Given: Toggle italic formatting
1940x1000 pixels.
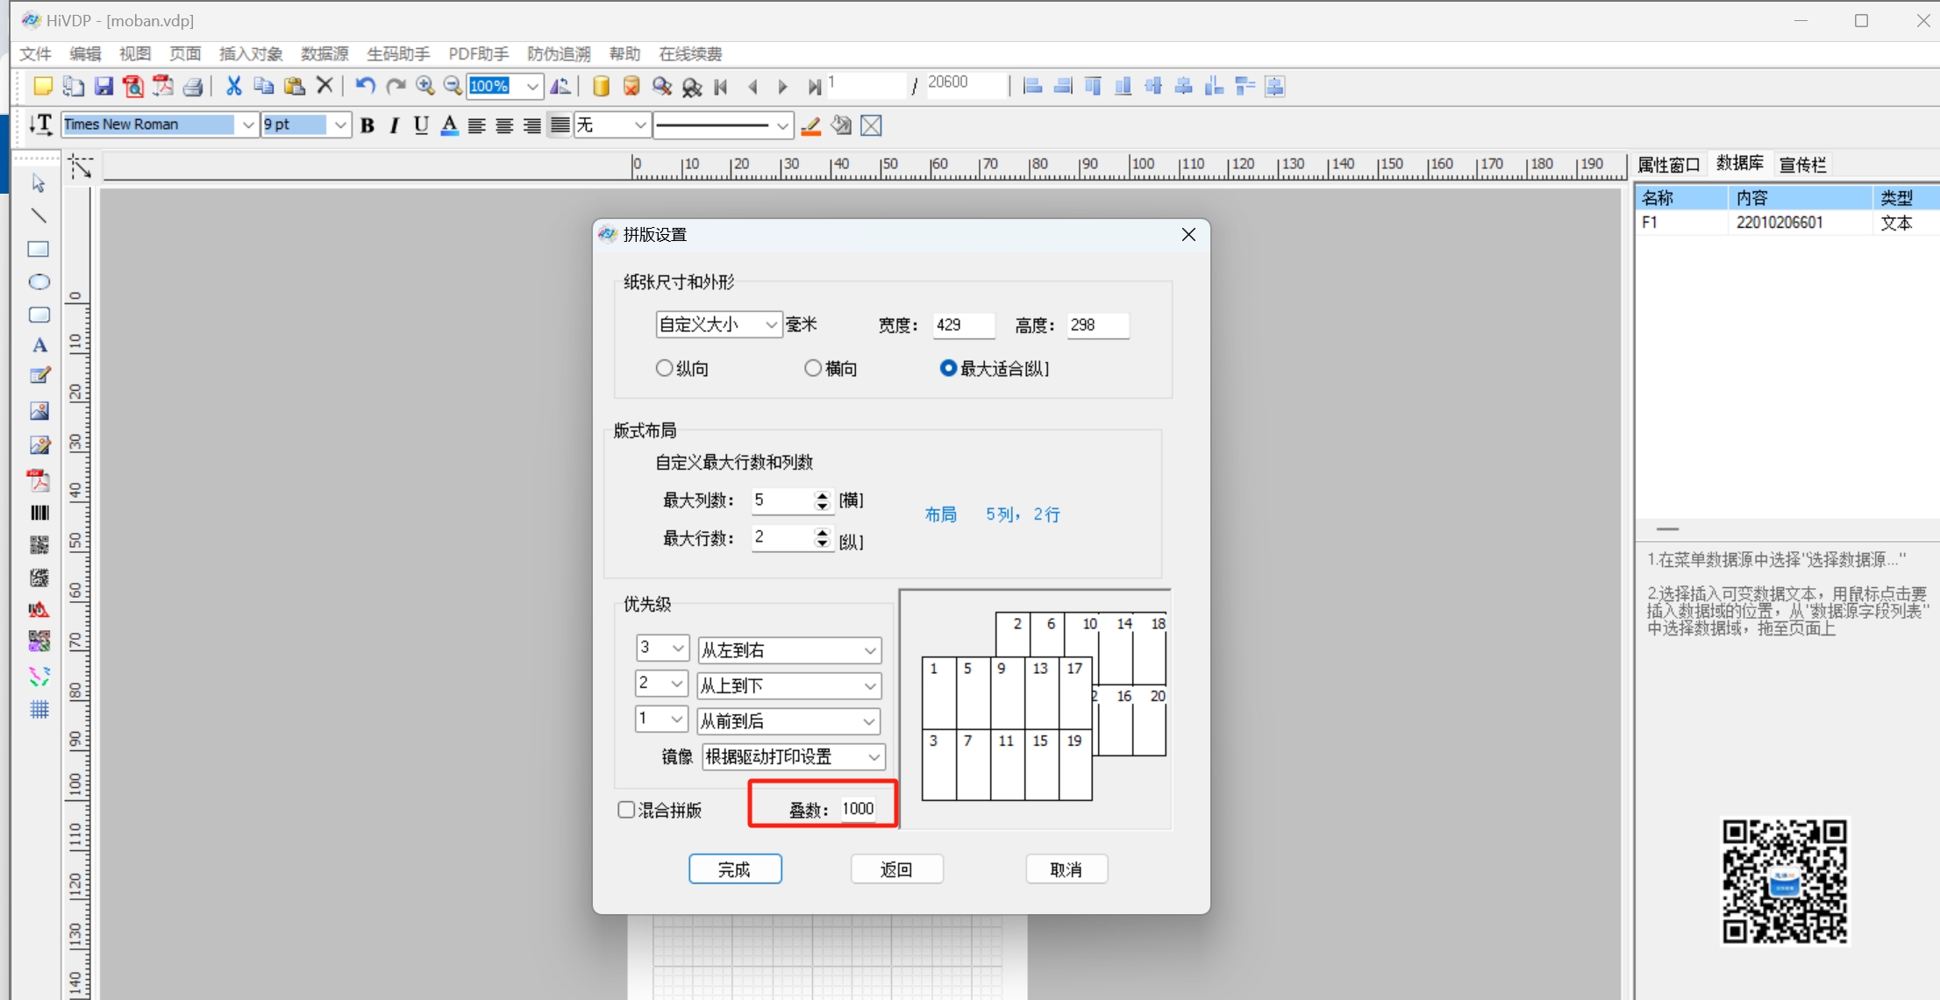Looking at the screenshot, I should pyautogui.click(x=394, y=125).
